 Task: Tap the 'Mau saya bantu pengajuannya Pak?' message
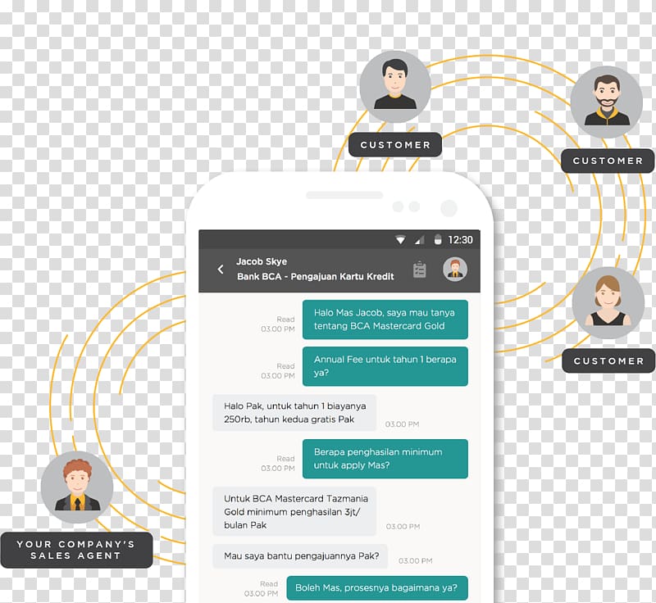300,556
